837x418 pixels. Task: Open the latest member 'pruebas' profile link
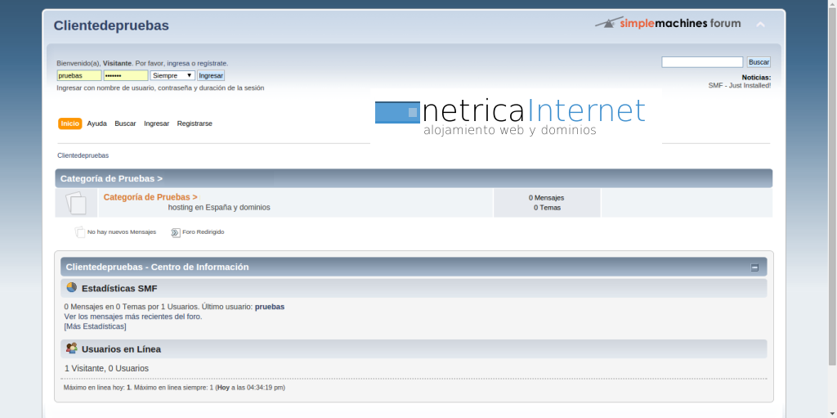[x=270, y=307]
